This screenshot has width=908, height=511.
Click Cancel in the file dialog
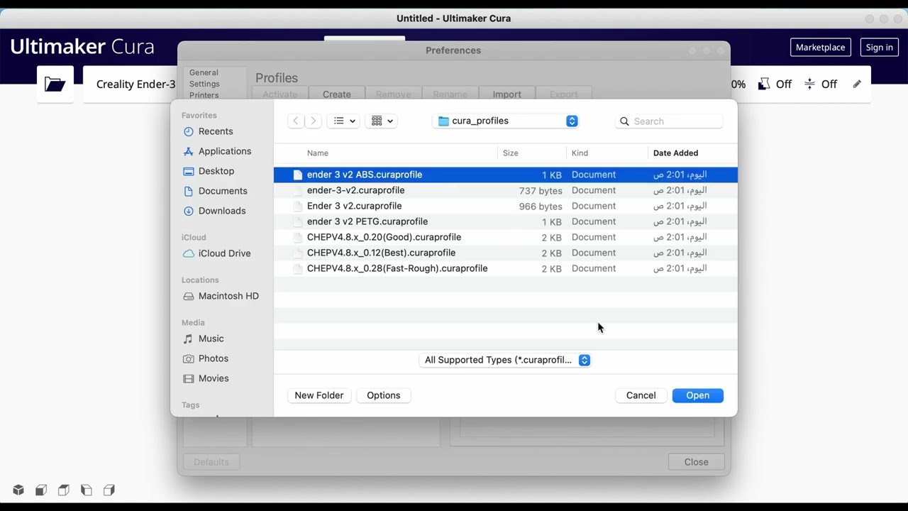641,395
